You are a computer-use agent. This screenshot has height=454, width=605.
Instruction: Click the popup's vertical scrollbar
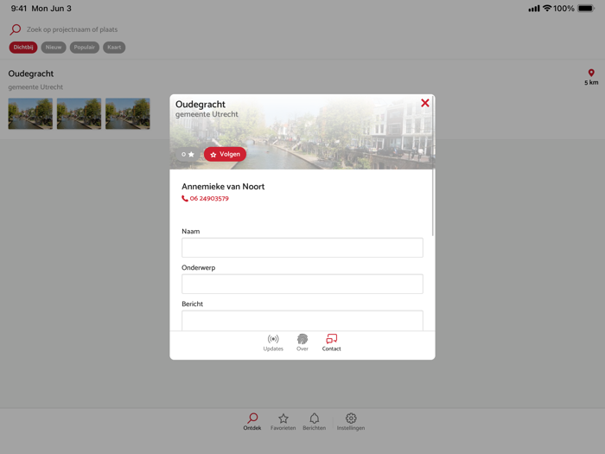[x=433, y=166]
